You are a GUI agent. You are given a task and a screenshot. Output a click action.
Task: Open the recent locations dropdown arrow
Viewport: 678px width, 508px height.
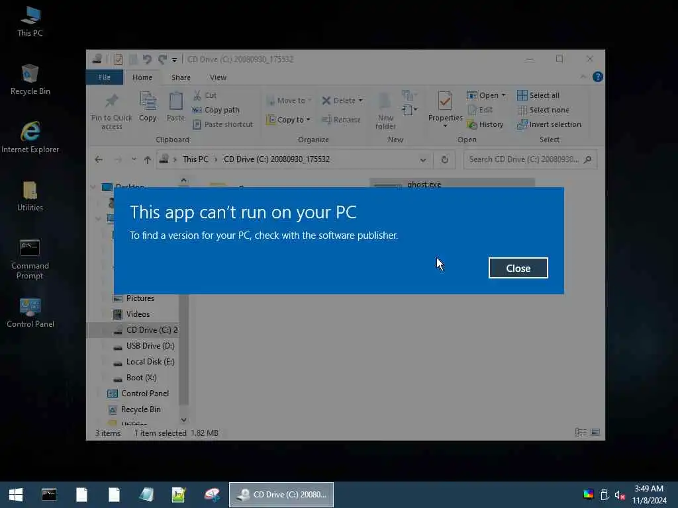(x=134, y=159)
